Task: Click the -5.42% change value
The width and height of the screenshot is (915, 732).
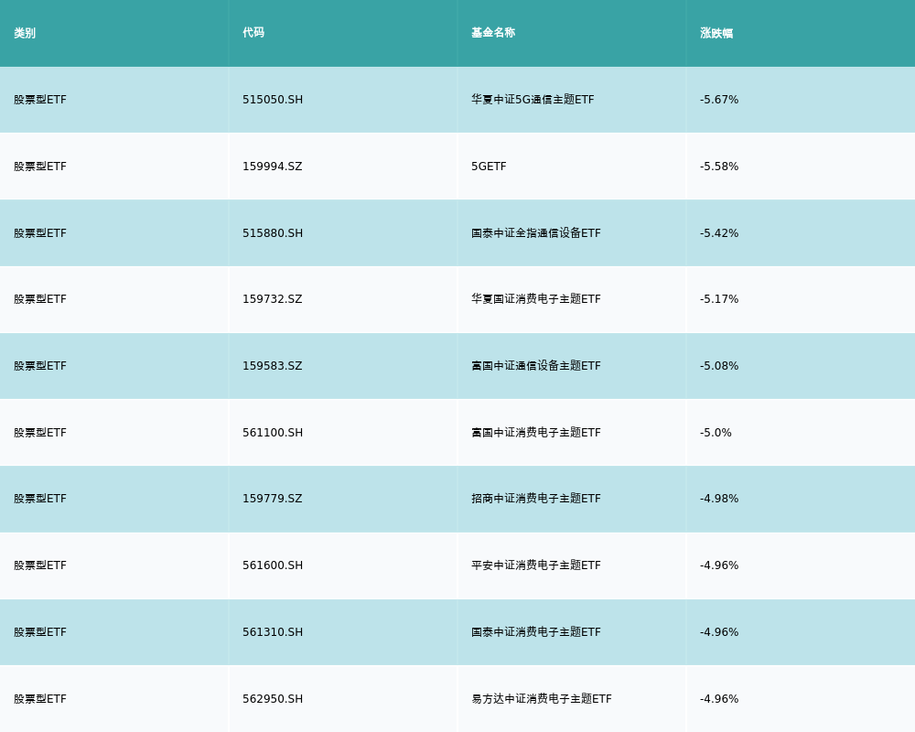Action: coord(719,233)
